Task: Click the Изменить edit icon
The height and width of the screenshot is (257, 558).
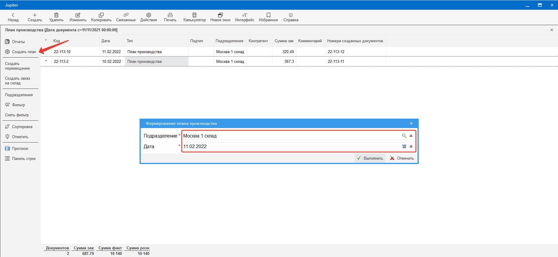Action: (78, 15)
